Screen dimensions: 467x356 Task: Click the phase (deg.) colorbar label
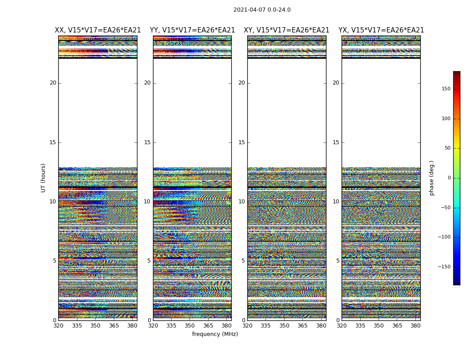tap(431, 178)
